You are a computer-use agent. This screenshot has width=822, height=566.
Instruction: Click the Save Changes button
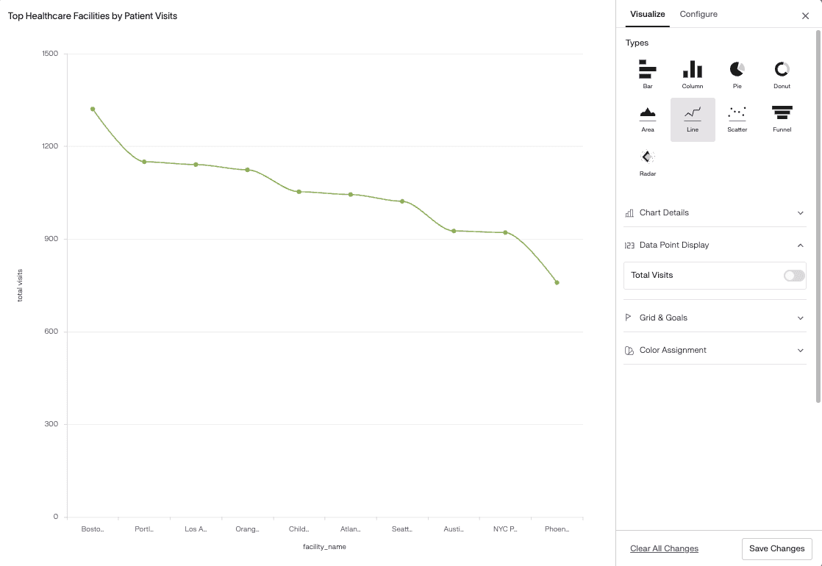(x=776, y=548)
